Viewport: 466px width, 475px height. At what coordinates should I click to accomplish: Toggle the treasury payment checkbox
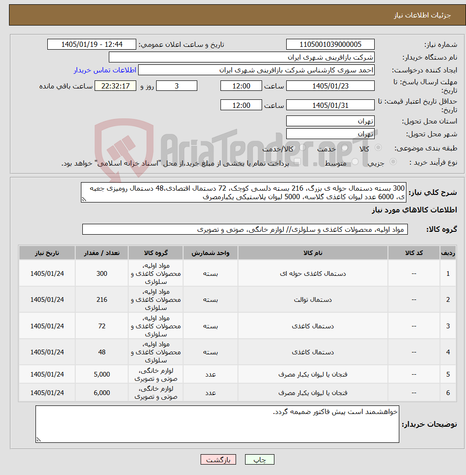297,162
